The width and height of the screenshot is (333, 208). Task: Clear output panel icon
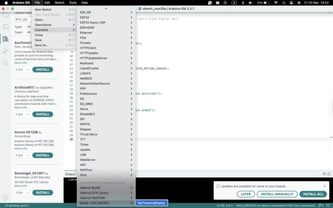[x=324, y=174]
